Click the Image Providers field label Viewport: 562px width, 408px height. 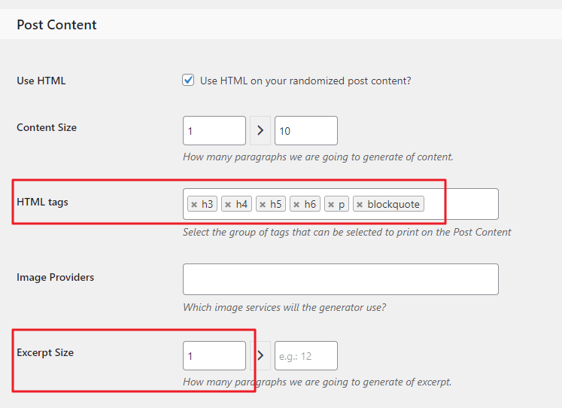tap(56, 277)
